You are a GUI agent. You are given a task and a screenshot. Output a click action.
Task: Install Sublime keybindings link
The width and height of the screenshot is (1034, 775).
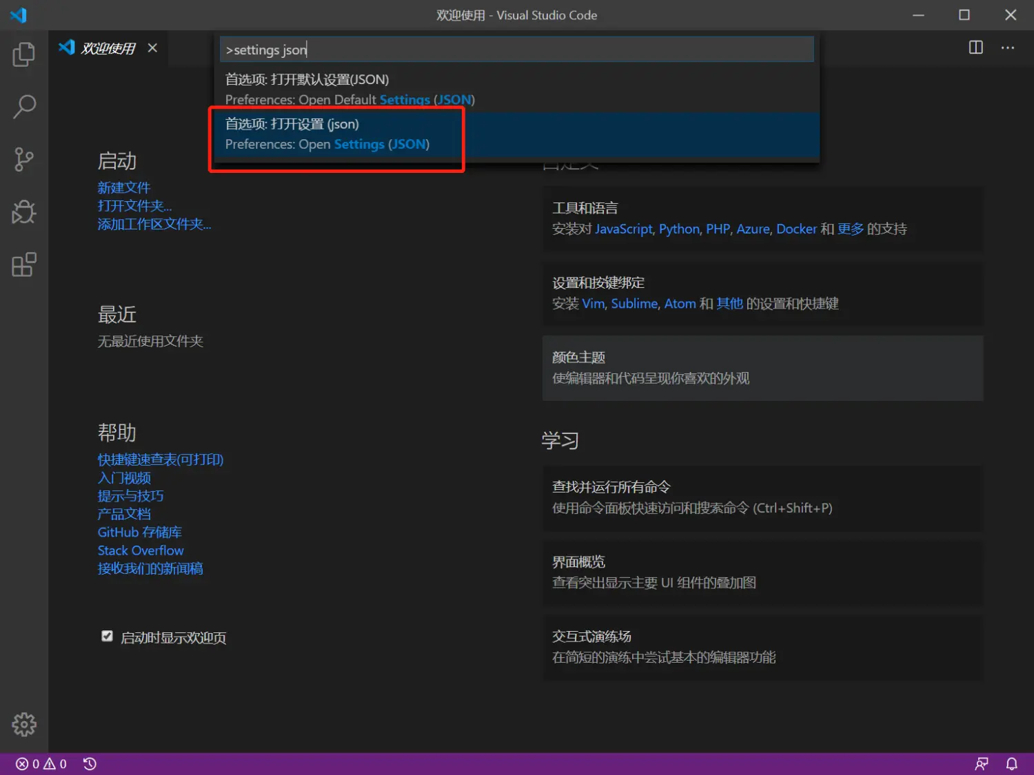(x=634, y=304)
